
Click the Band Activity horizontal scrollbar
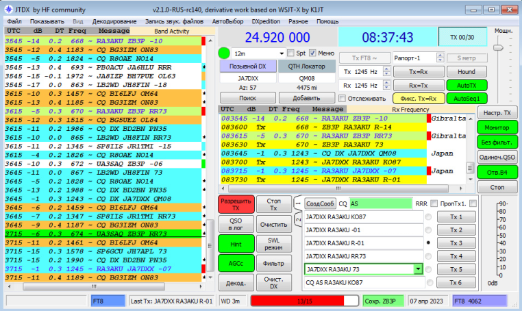point(105,286)
